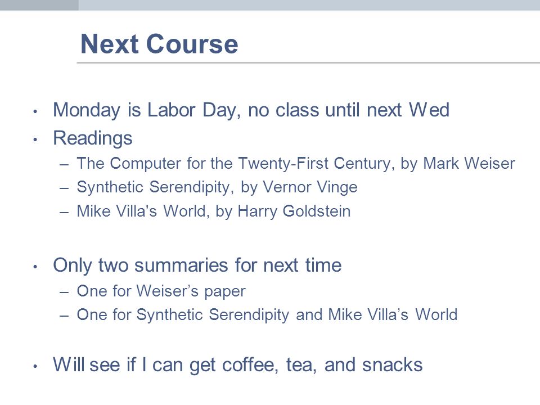The image size is (540, 405).
Task: Click the 'Readings' bullet heading
Action: (93, 138)
